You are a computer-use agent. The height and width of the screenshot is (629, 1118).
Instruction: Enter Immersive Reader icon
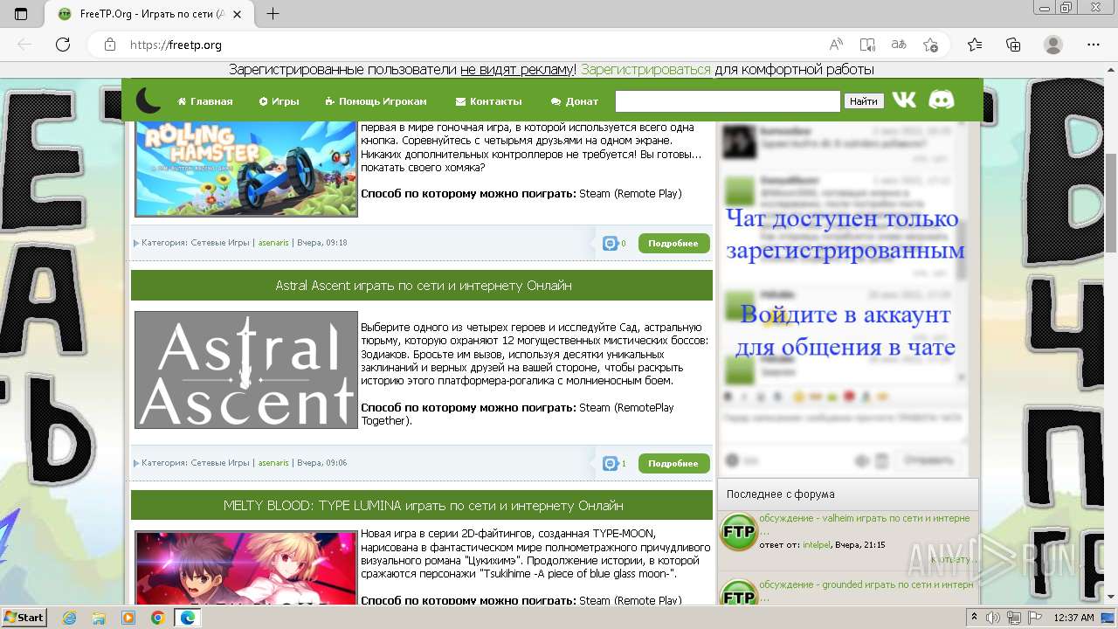pyautogui.click(x=867, y=45)
